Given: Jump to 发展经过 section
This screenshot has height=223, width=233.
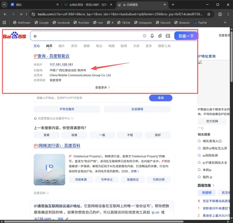Looking at the screenshot, I should coord(133,179).
